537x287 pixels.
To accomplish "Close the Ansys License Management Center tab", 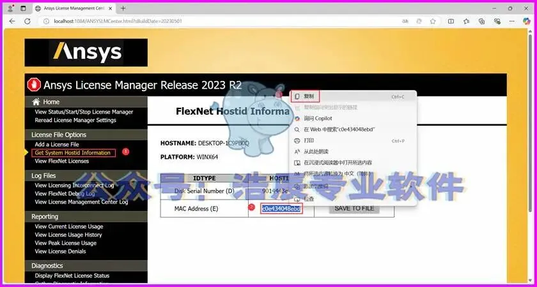I will click(x=111, y=8).
